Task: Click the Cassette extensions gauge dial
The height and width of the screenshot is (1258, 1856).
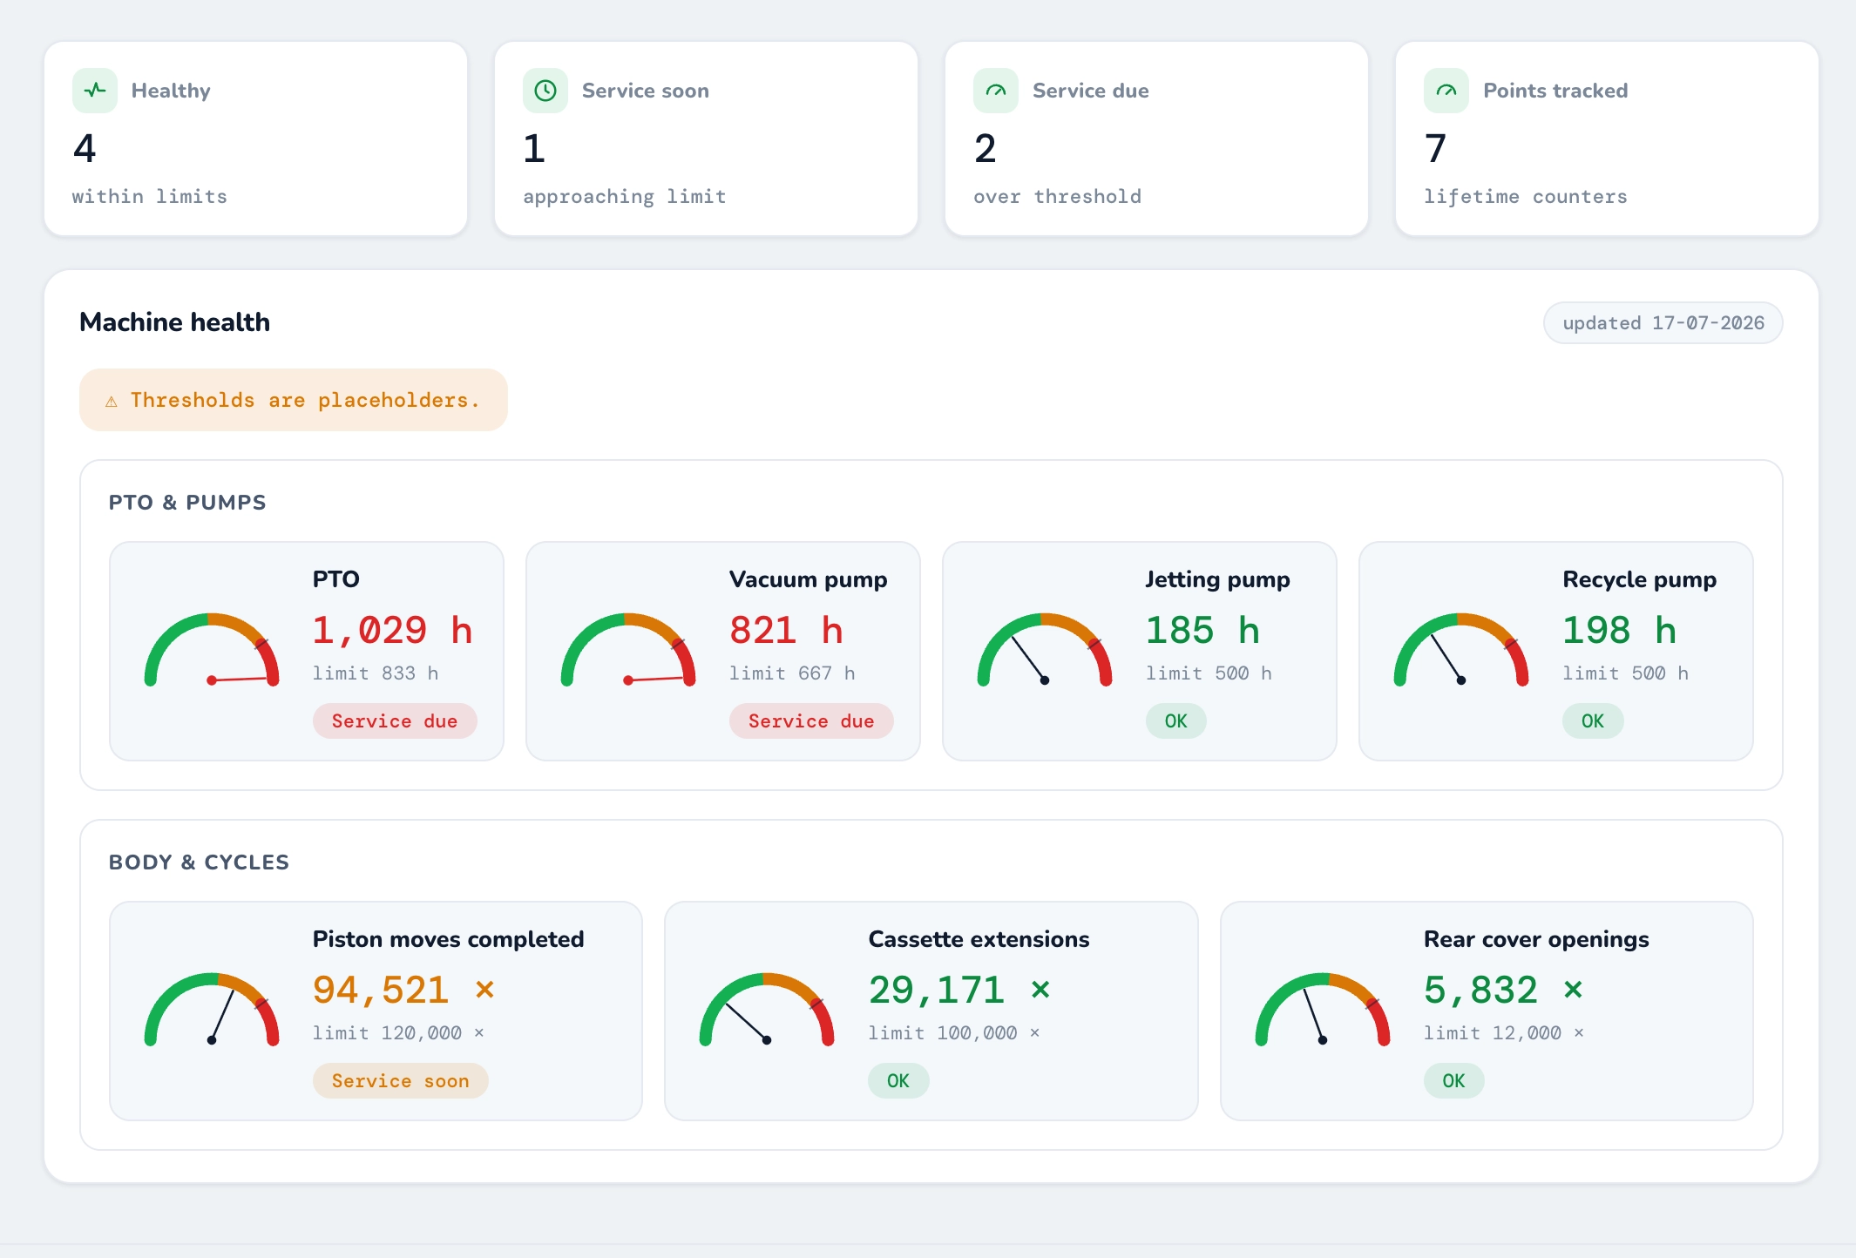Action: [767, 1010]
